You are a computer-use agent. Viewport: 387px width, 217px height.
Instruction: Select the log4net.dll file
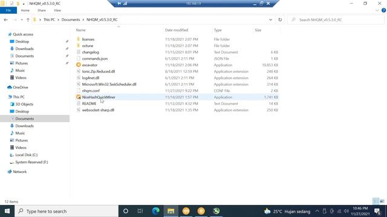point(91,78)
